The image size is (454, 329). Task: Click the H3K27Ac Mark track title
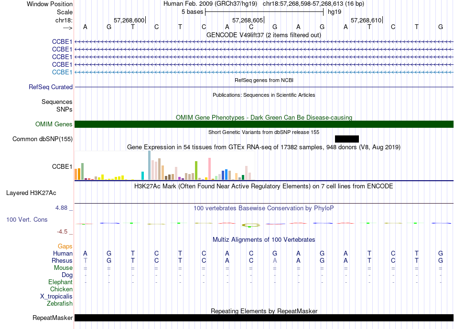coord(264,186)
